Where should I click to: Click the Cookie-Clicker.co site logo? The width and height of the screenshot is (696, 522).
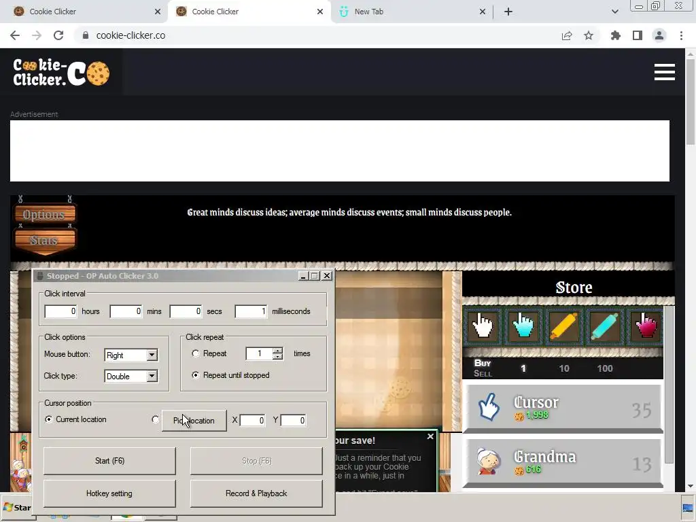(x=61, y=72)
